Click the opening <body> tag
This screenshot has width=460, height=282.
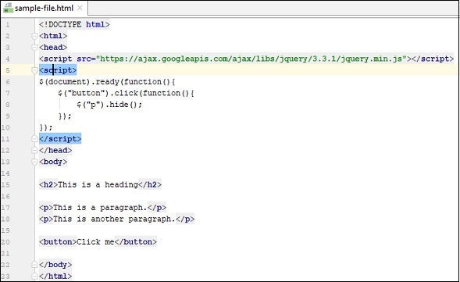(x=53, y=162)
